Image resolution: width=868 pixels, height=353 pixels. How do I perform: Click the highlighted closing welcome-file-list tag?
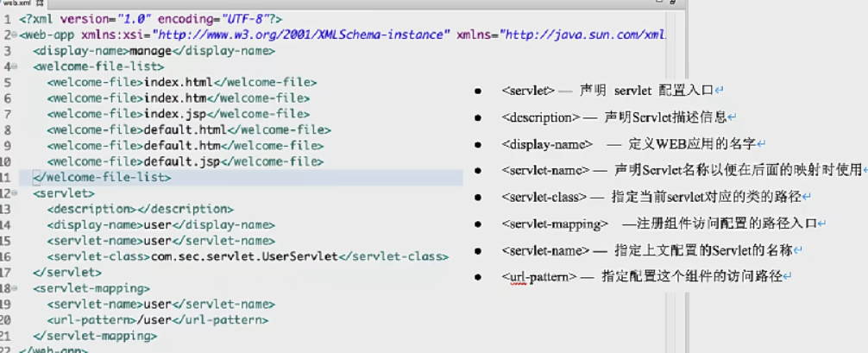(102, 178)
